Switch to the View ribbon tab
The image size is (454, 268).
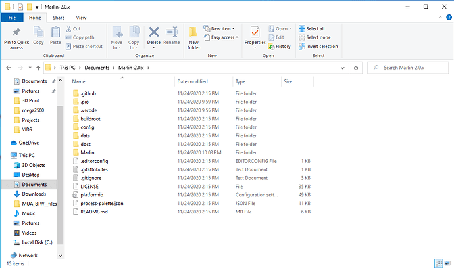81,18
